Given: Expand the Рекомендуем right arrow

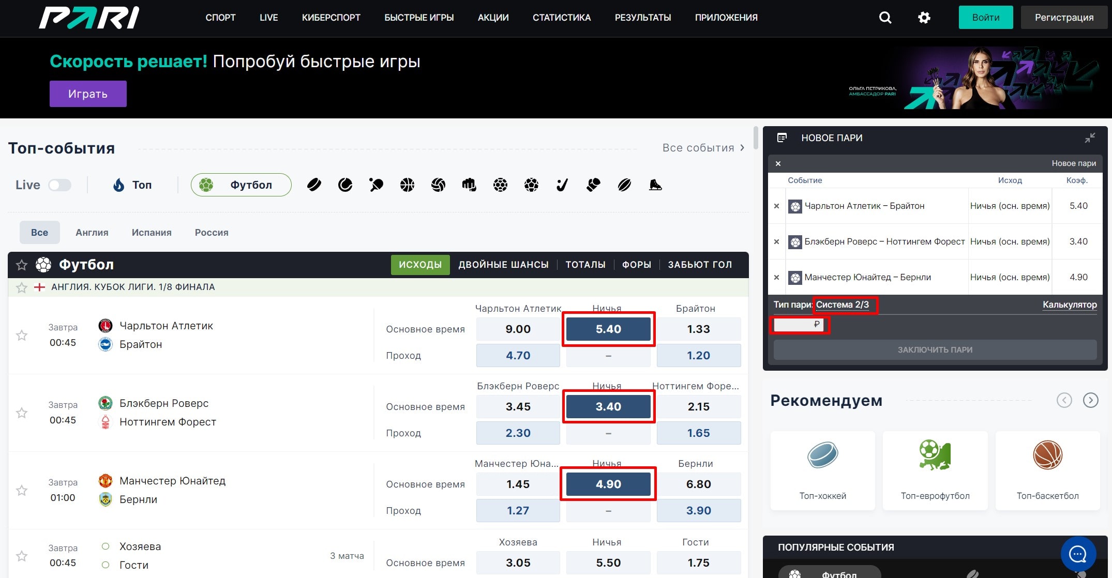Looking at the screenshot, I should [x=1091, y=400].
